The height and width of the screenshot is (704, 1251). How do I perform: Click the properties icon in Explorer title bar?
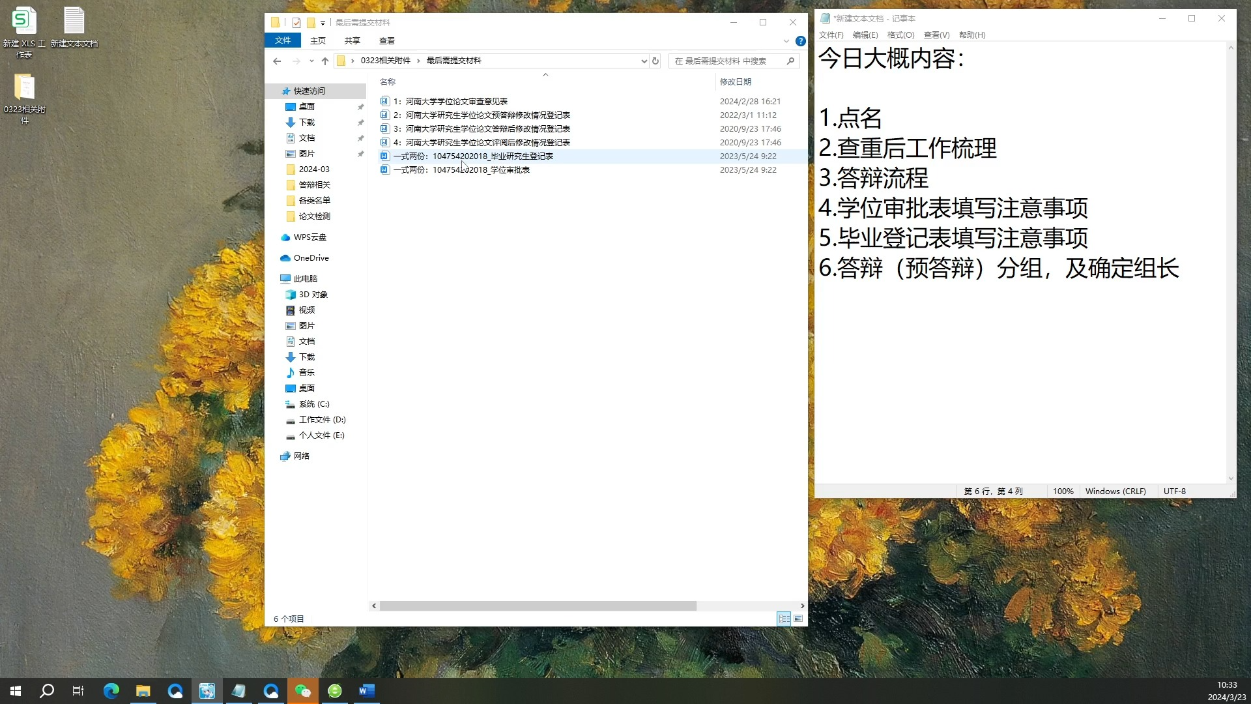click(x=296, y=23)
